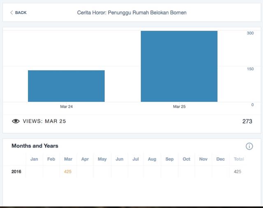Click the 300 y-axis gridline label
263x208 pixels.
click(250, 33)
